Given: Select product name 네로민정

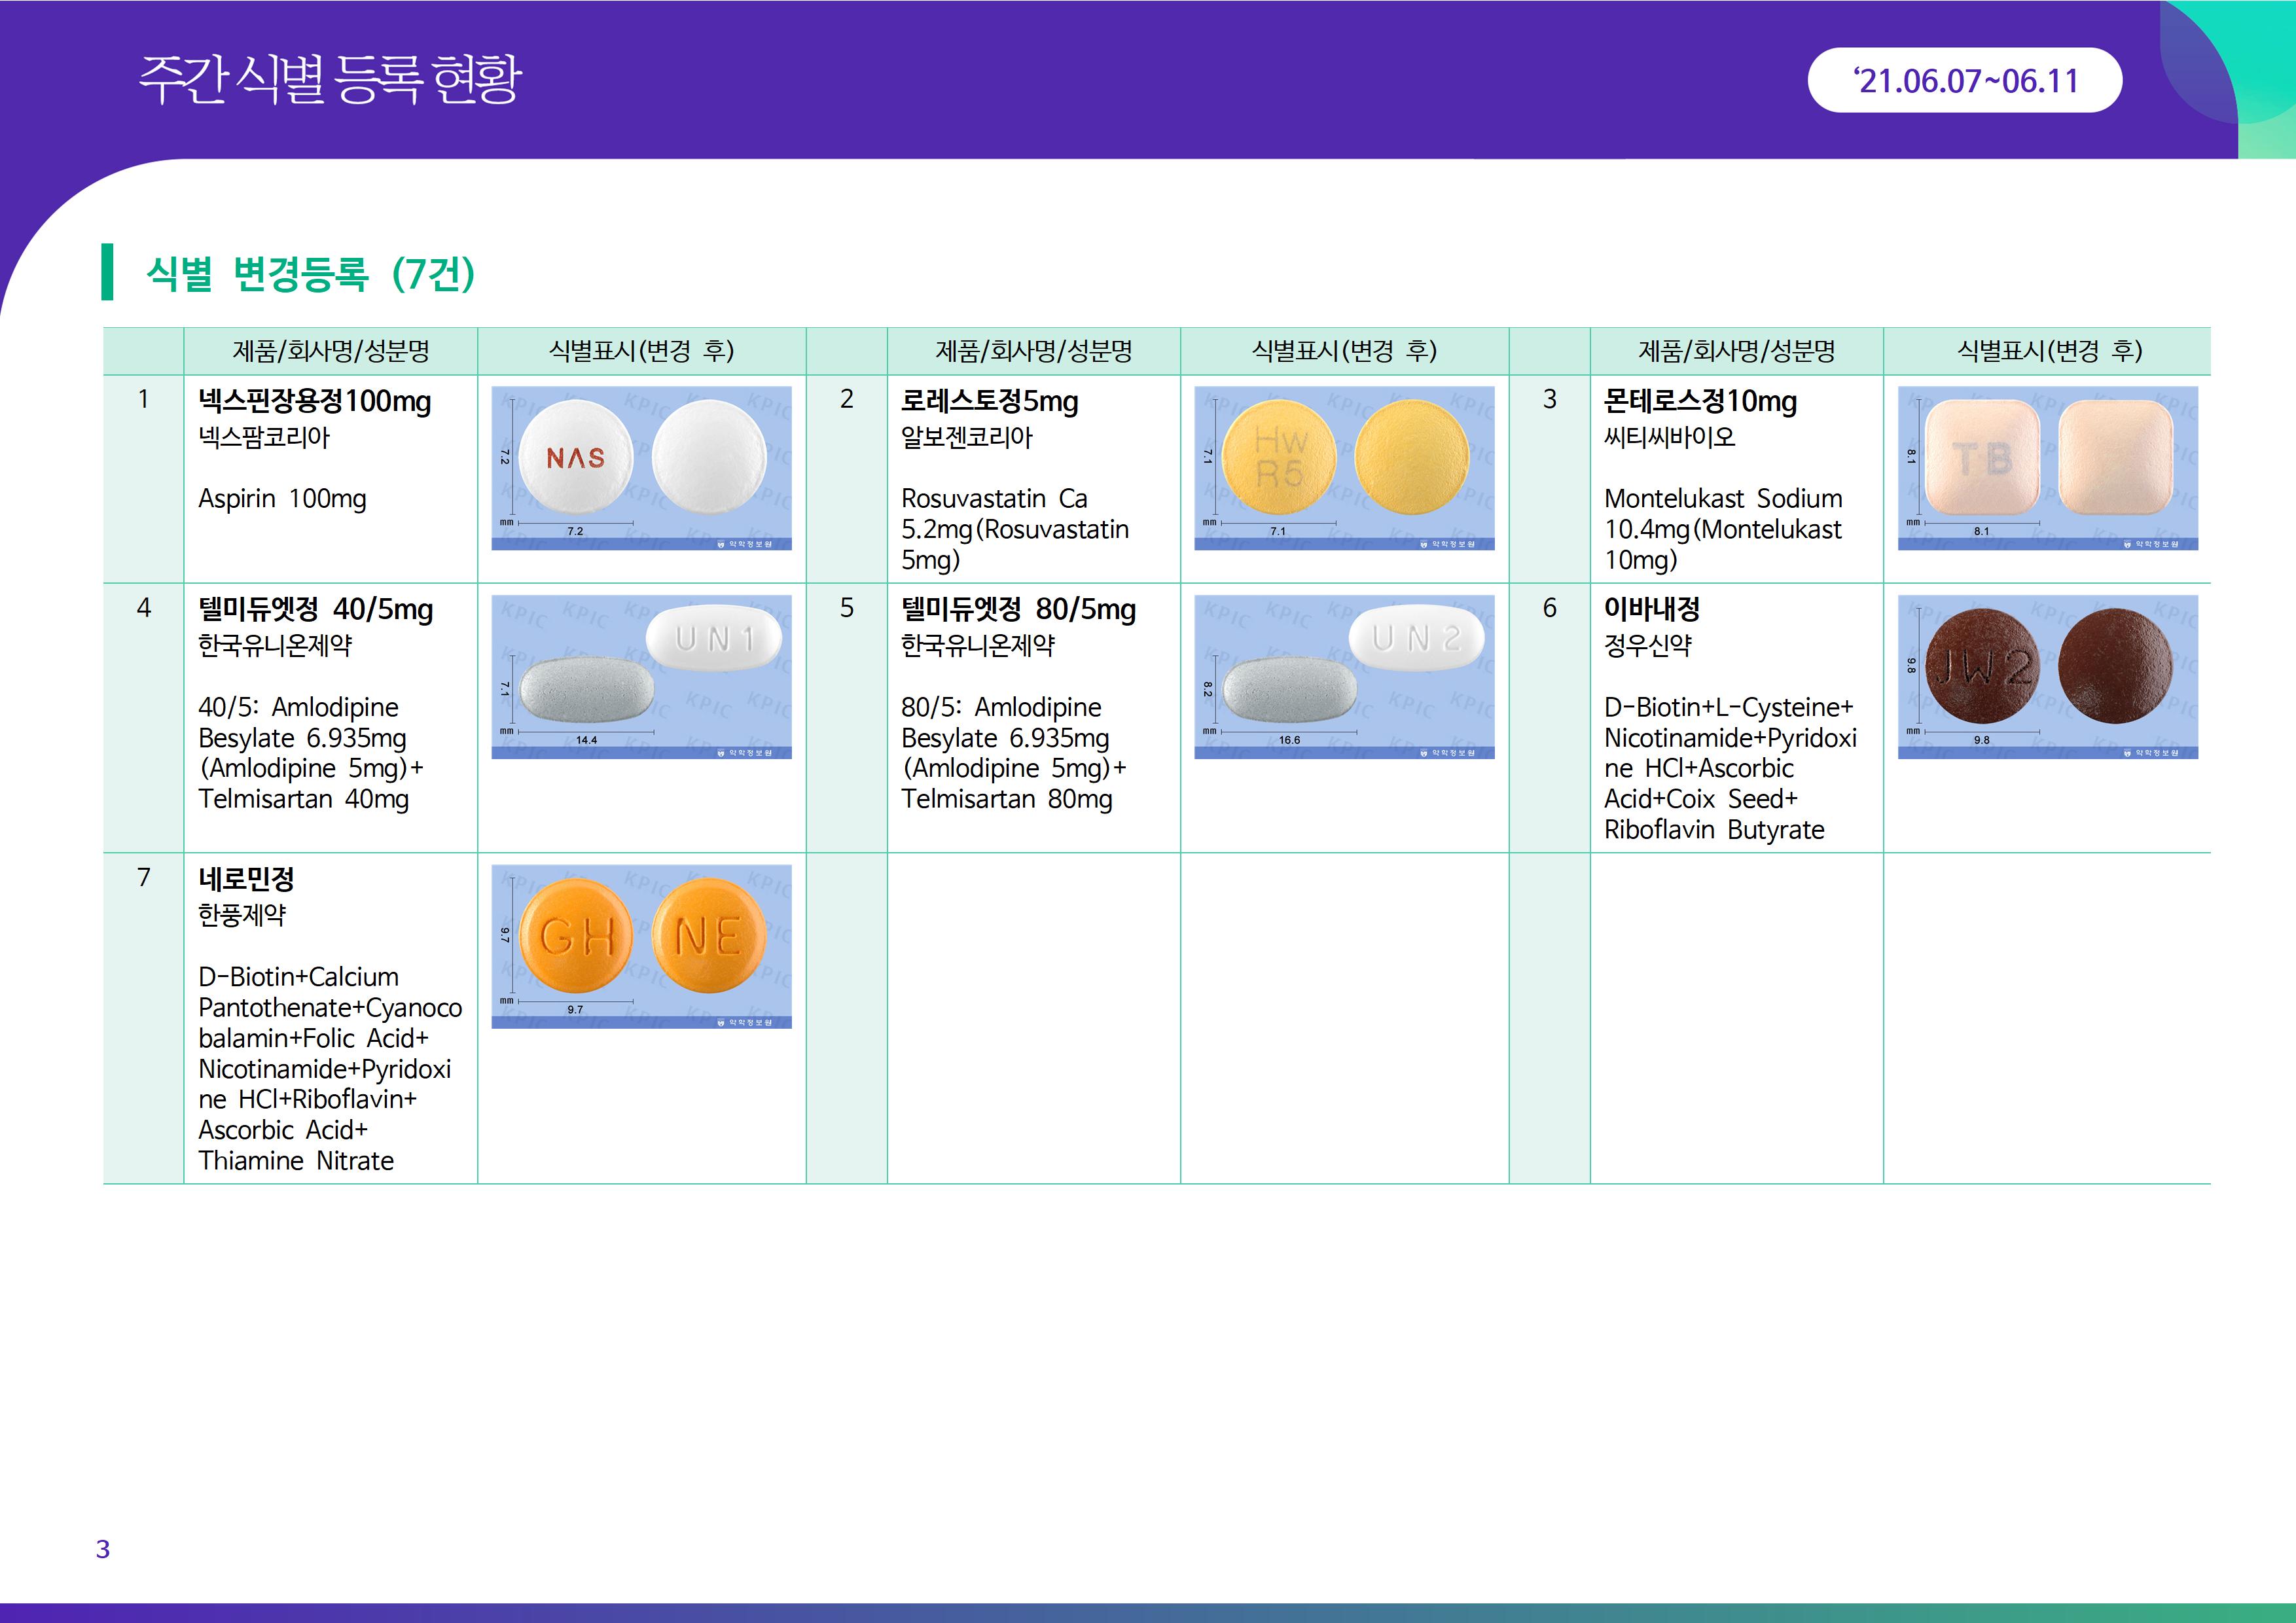Looking at the screenshot, I should tap(246, 880).
